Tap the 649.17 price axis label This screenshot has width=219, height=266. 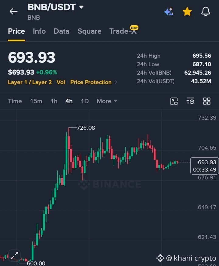click(207, 207)
